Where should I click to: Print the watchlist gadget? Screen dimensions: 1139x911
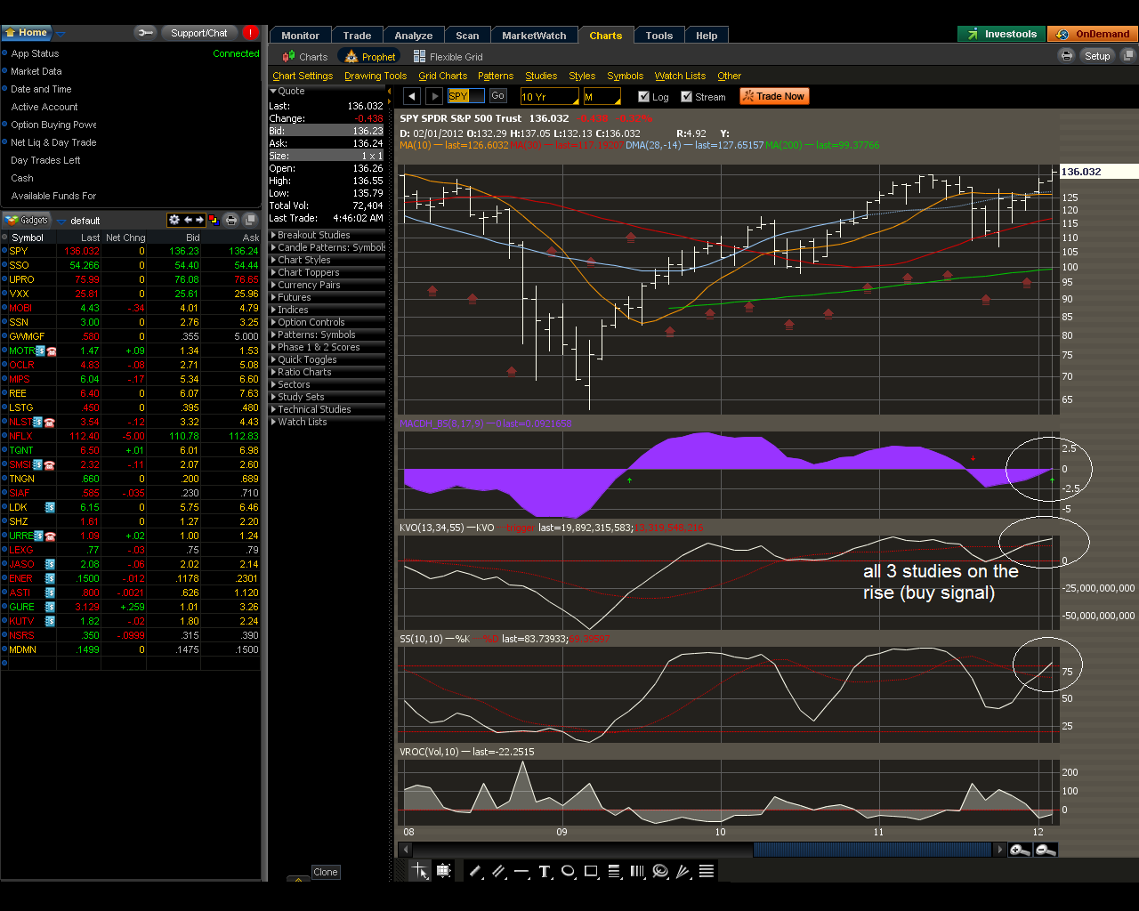click(x=231, y=220)
